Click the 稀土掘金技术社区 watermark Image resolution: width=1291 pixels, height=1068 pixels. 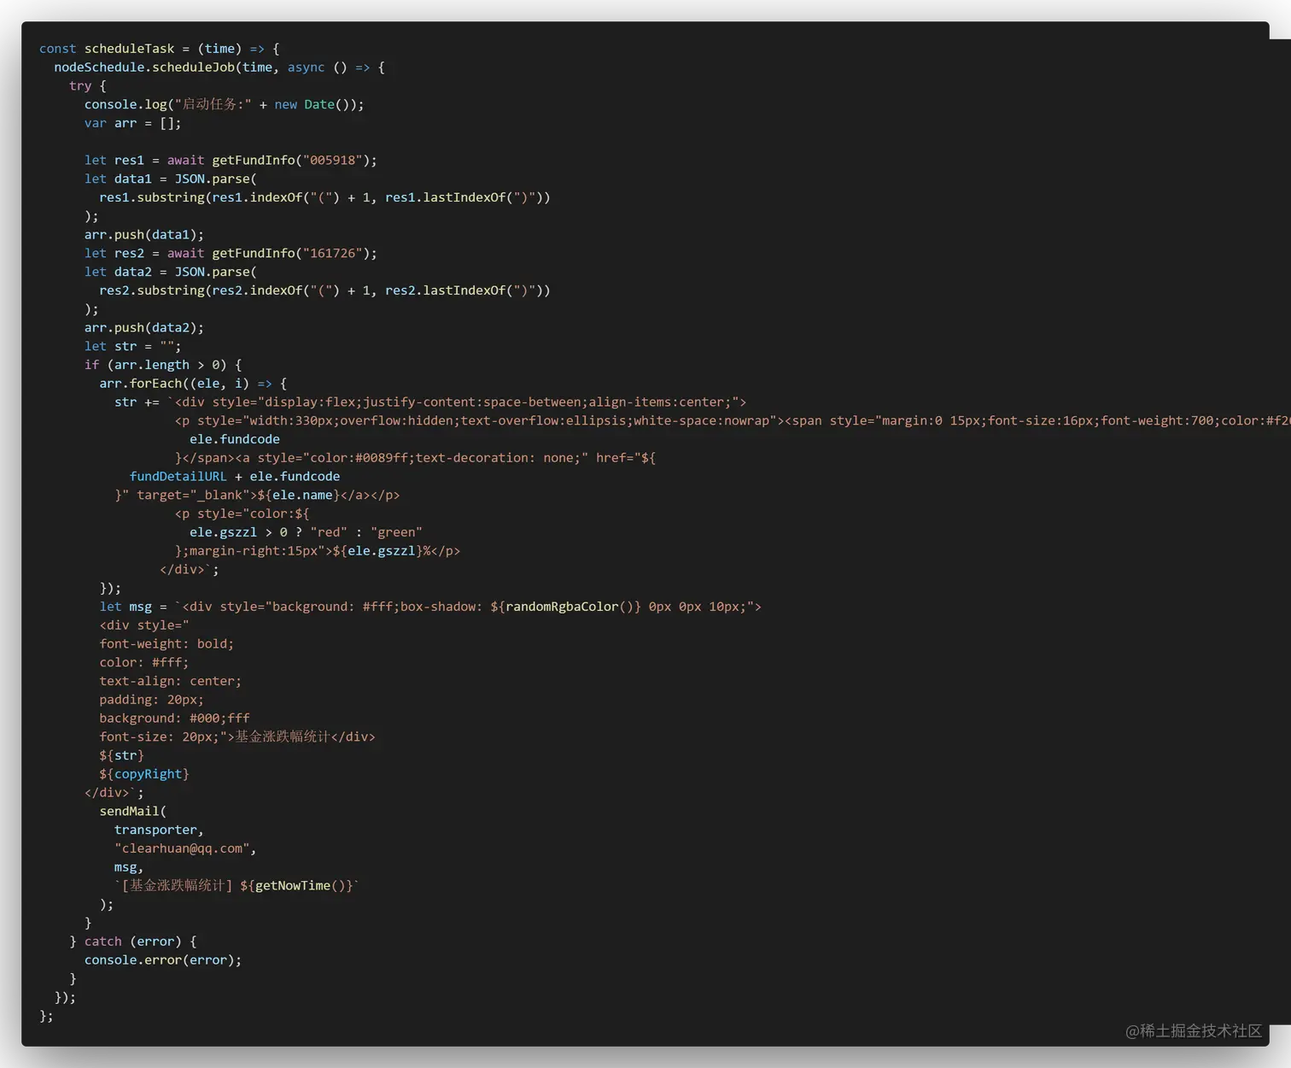[x=1195, y=1031]
